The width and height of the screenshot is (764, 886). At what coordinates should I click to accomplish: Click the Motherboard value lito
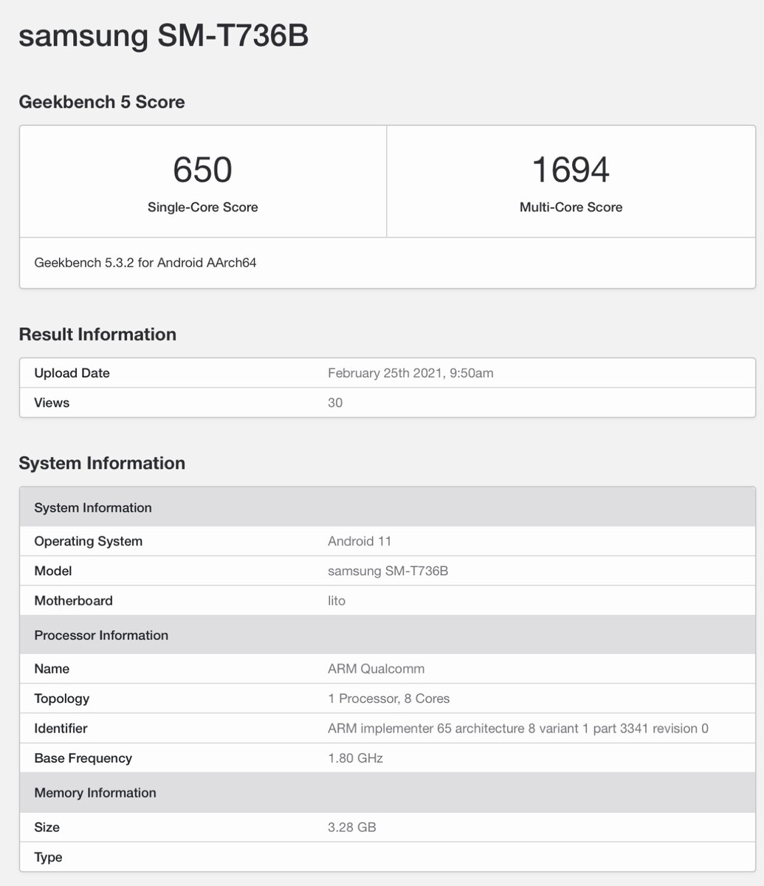coord(337,600)
